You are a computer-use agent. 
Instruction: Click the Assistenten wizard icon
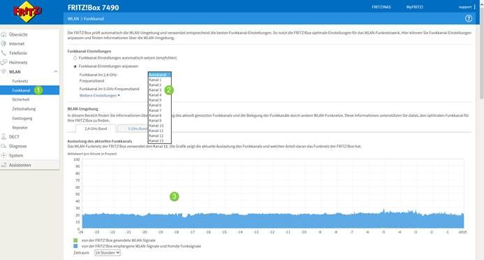coord(3,165)
